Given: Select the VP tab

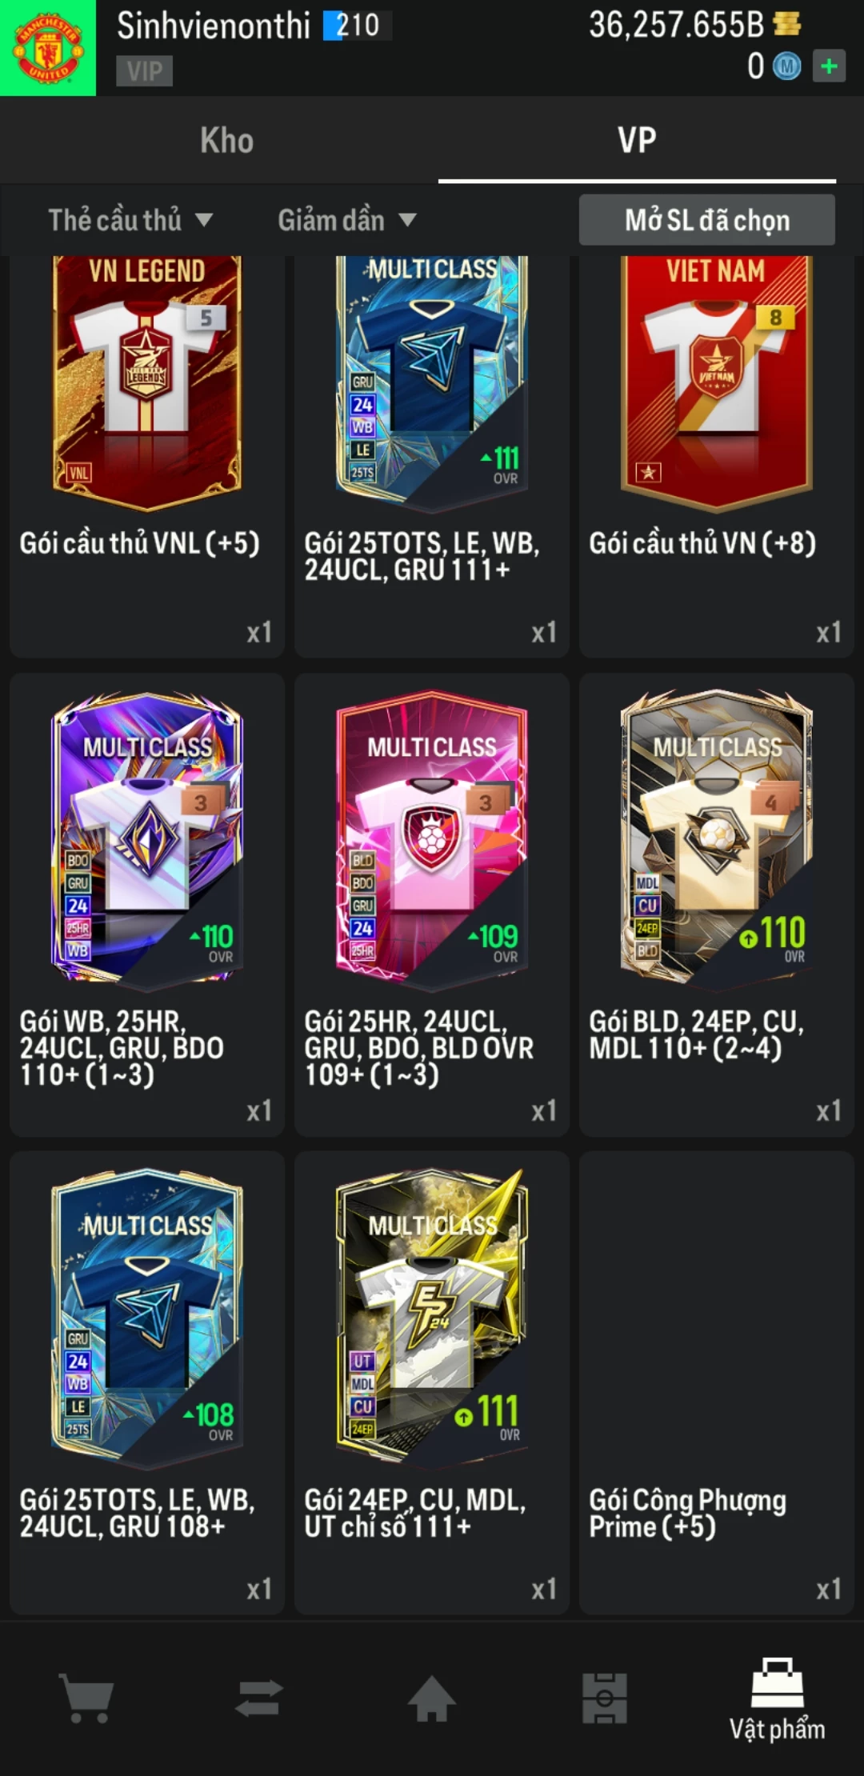Looking at the screenshot, I should pyautogui.click(x=637, y=140).
